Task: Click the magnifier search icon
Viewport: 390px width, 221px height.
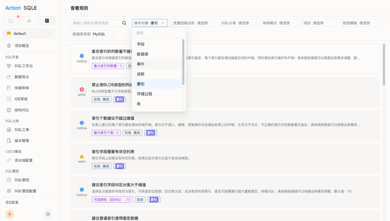Action: pyautogui.click(x=124, y=23)
